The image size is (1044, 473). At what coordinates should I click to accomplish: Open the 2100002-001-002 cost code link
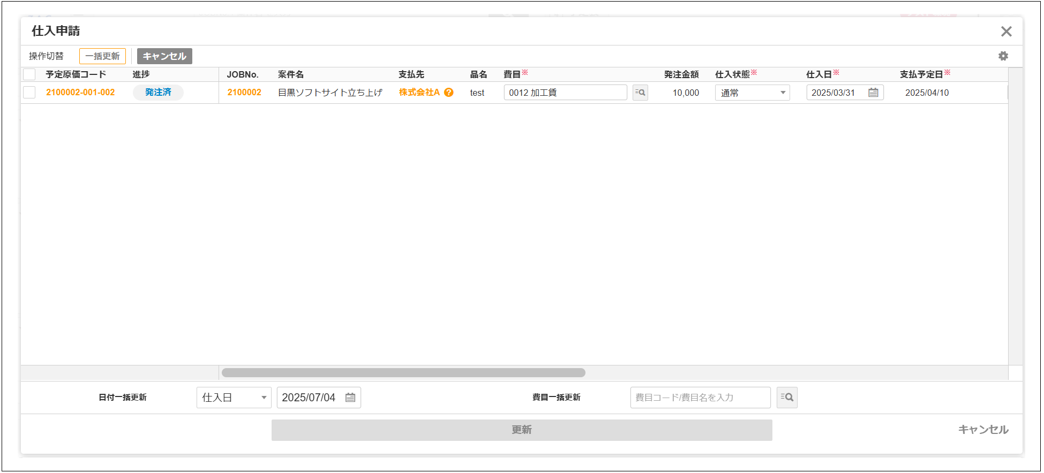(80, 93)
